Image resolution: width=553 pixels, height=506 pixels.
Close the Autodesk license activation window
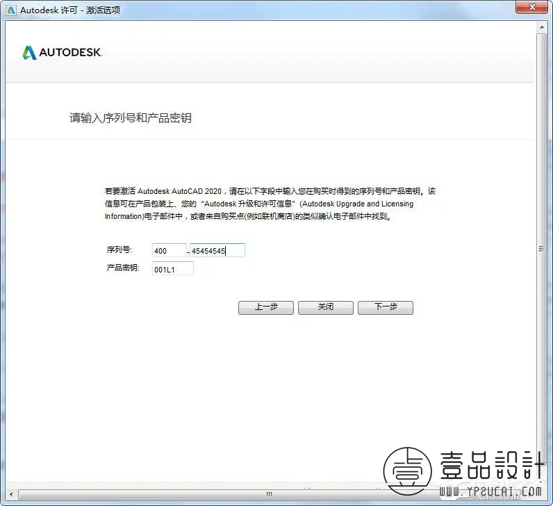(532, 7)
